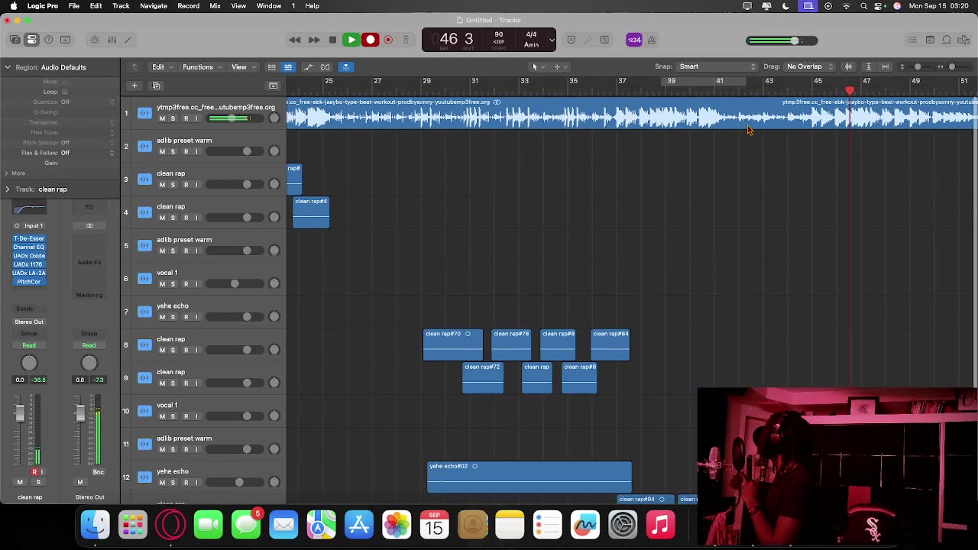Click the track 1 audio waveform icon
Image resolution: width=978 pixels, height=550 pixels.
pos(144,113)
